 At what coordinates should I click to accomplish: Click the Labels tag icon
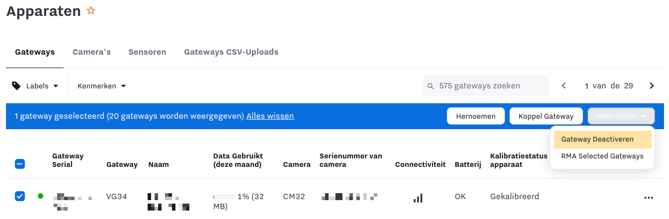tap(16, 86)
